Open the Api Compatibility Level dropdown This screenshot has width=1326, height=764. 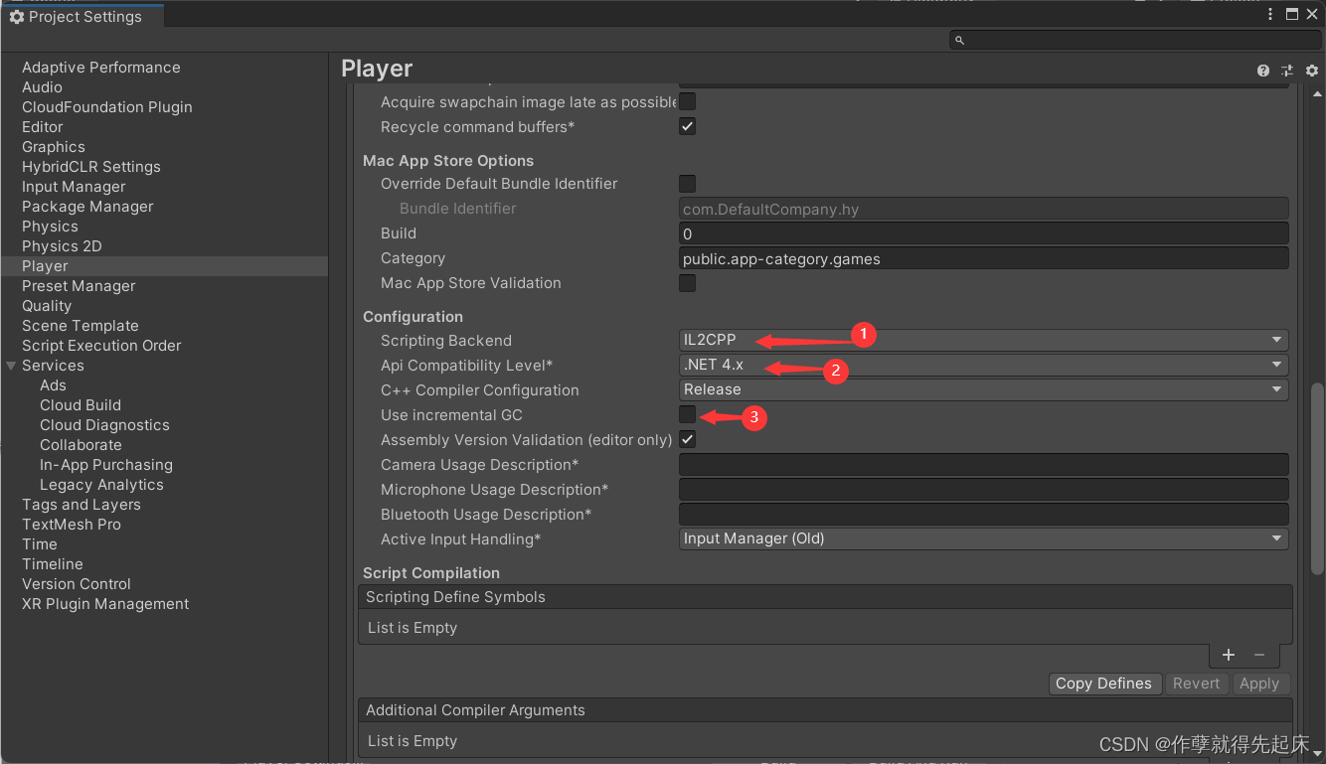tap(982, 364)
